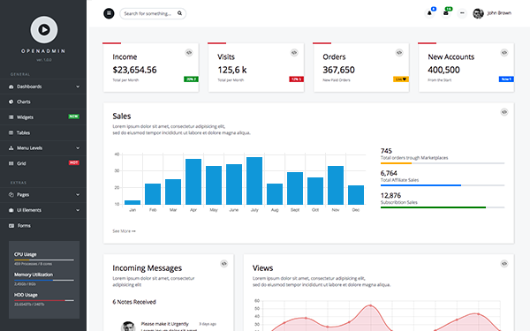Click the Pages sidebar icon

click(11, 194)
